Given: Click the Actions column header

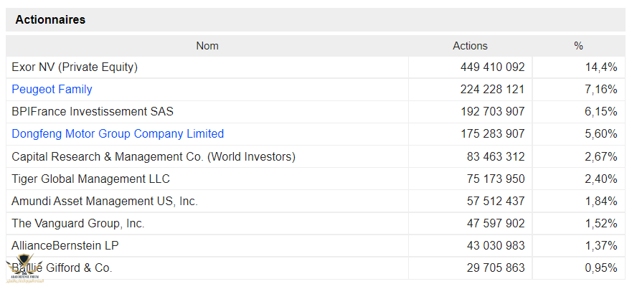Looking at the screenshot, I should point(470,46).
